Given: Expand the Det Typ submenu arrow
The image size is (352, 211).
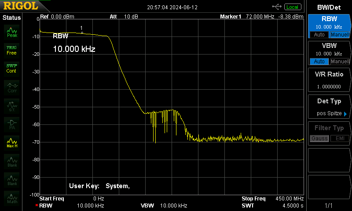Looking at the screenshot, I should [345, 114].
